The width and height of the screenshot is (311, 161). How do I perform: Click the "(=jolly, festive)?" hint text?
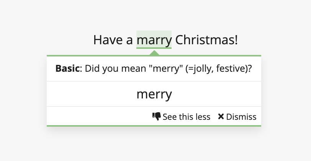coord(219,69)
